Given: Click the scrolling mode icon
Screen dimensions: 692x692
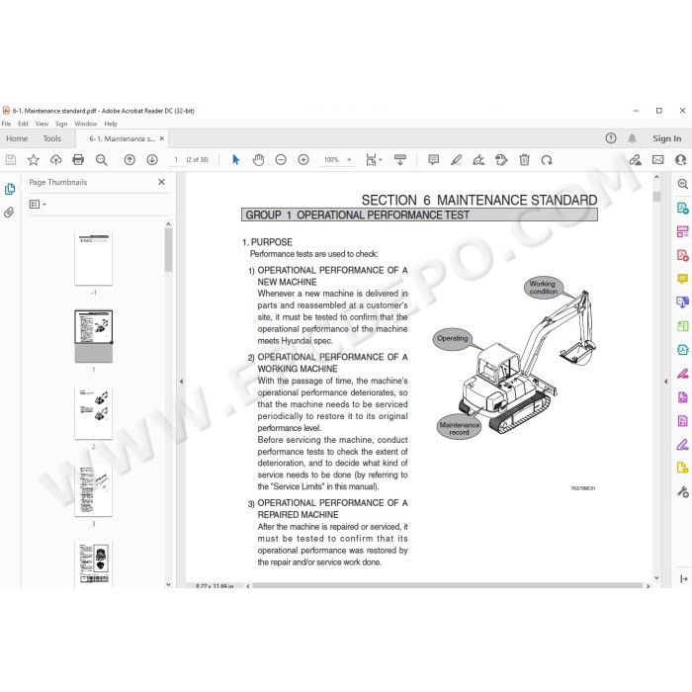Looking at the screenshot, I should pos(400,160).
